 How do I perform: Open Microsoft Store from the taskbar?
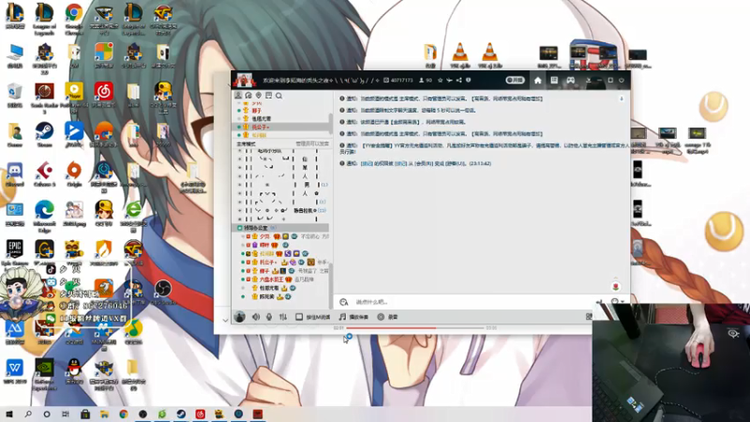point(85,414)
